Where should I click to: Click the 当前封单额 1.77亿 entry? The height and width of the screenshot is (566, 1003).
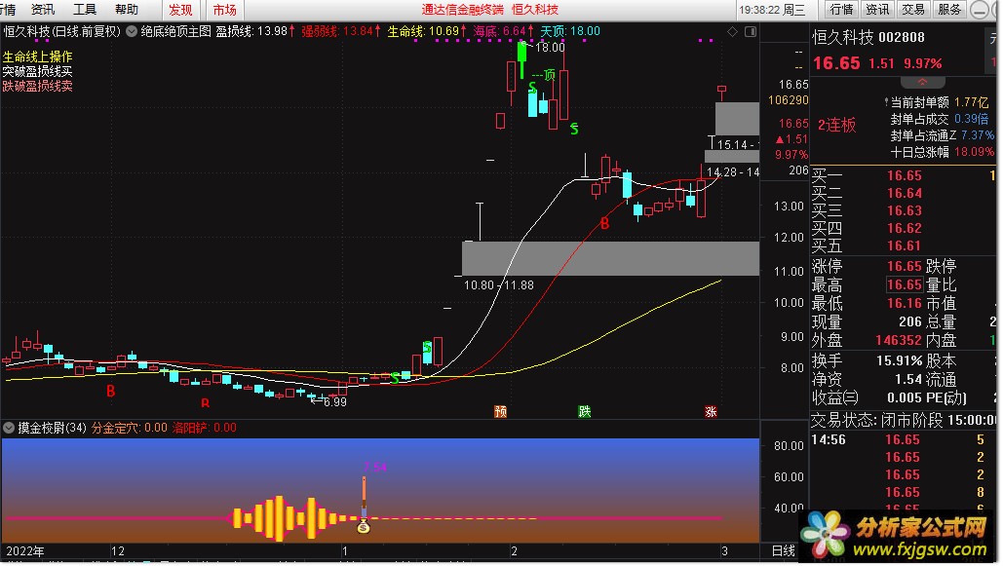coord(939,102)
